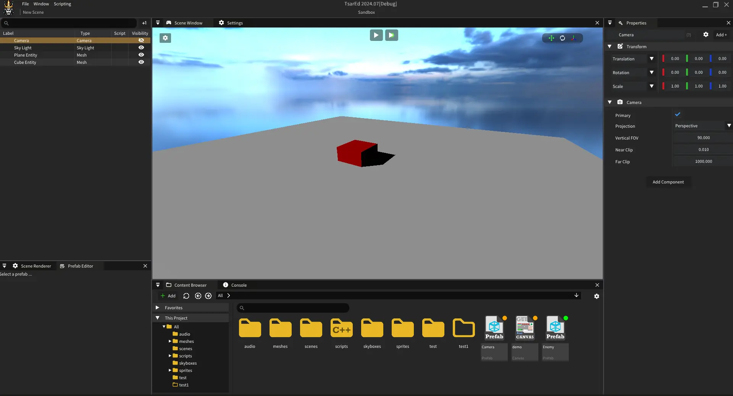Select the rotate gizmo tool

[562, 38]
